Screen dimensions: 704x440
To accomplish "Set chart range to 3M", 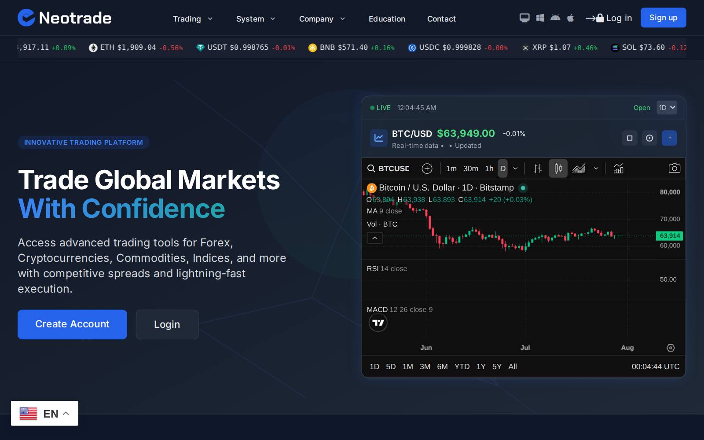I will click(425, 367).
